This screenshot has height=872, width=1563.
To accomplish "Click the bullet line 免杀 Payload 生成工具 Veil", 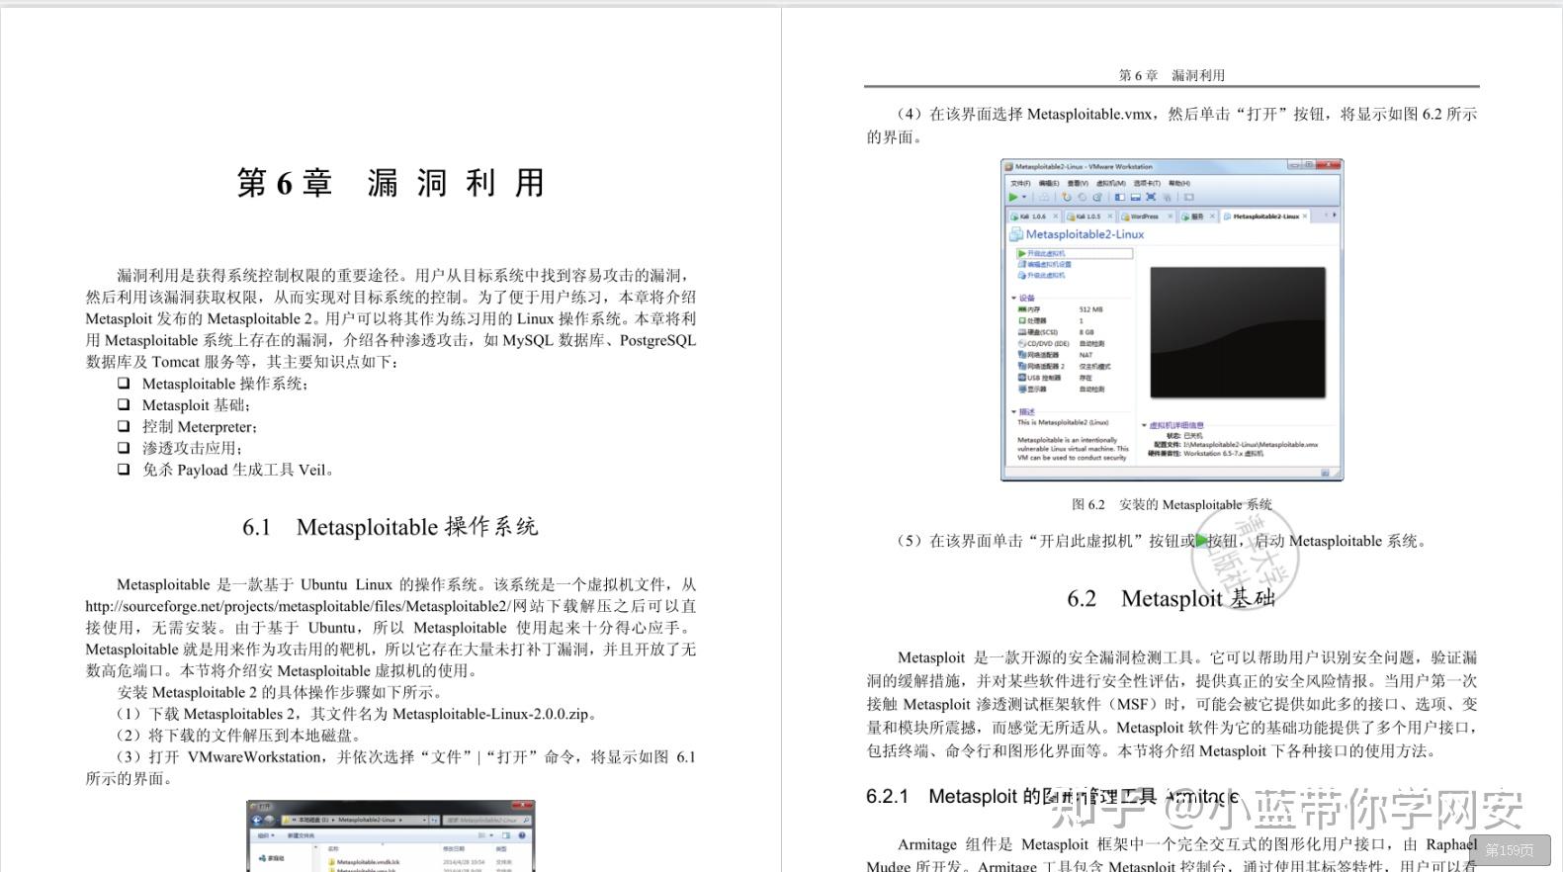I will 238,470.
